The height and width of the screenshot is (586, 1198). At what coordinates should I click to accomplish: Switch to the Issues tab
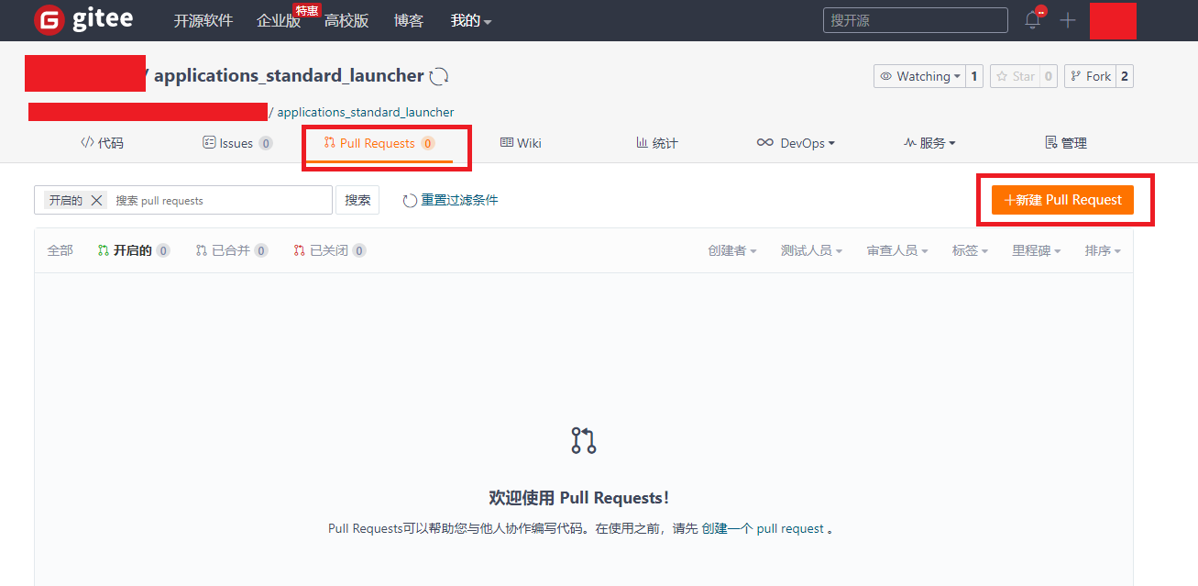tap(236, 143)
